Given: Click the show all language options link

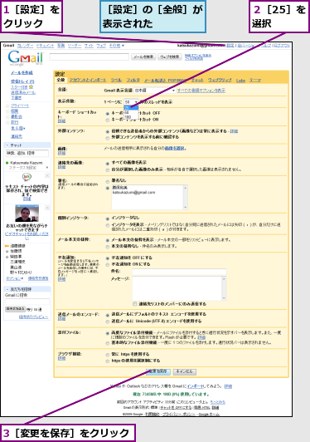Looking at the screenshot, I should (x=201, y=91).
